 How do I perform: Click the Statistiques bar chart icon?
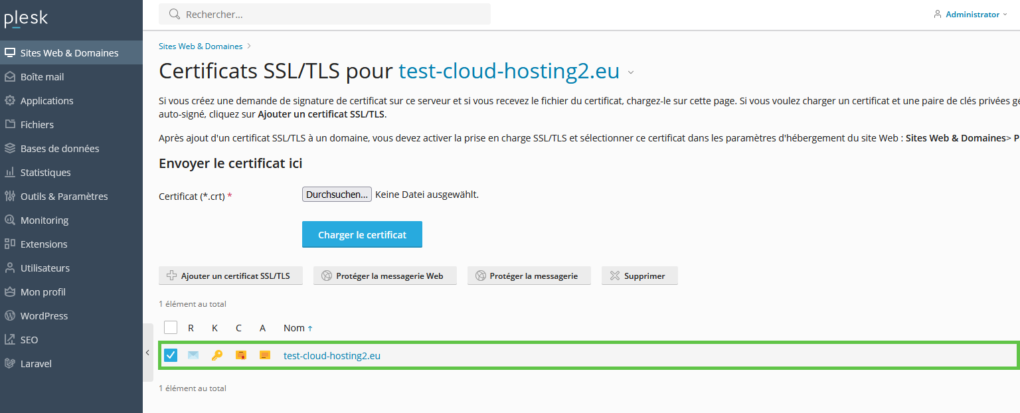(10, 172)
